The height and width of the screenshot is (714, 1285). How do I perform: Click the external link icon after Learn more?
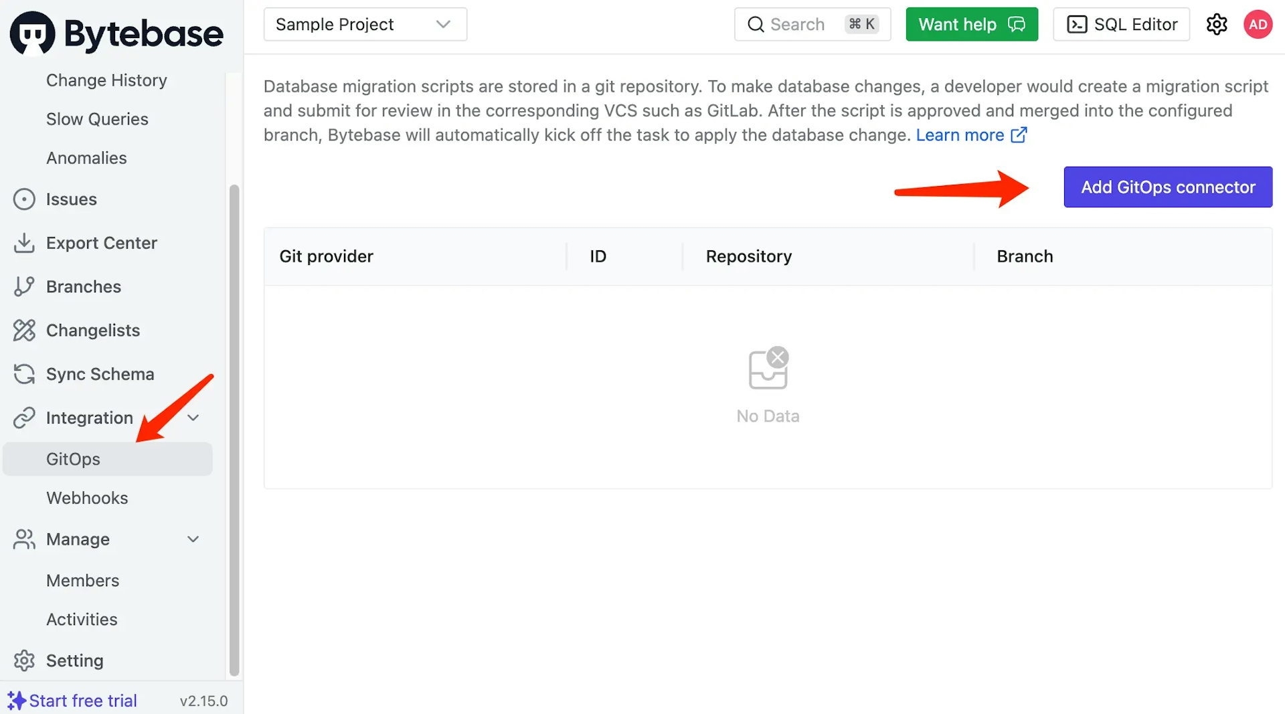point(1019,135)
